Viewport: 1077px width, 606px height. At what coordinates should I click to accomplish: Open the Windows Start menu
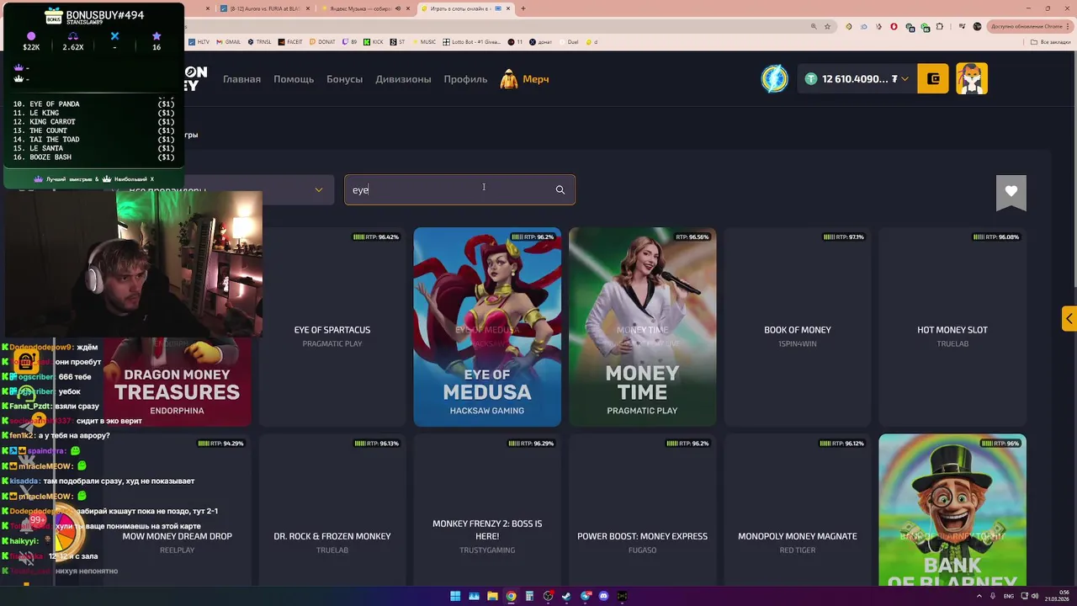[x=455, y=596]
